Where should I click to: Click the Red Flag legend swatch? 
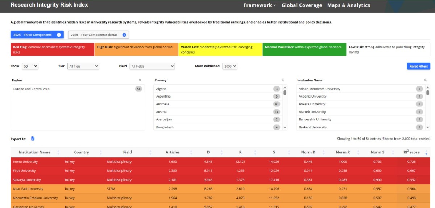tap(52, 50)
